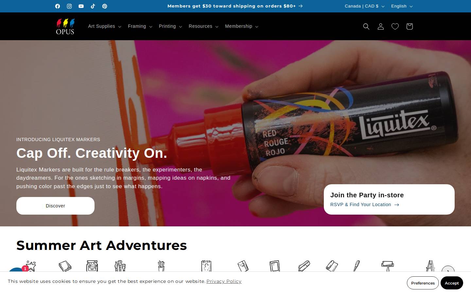Select the rolled paper category icon
Screen dimensions: 471x294
pyautogui.click(x=332, y=266)
